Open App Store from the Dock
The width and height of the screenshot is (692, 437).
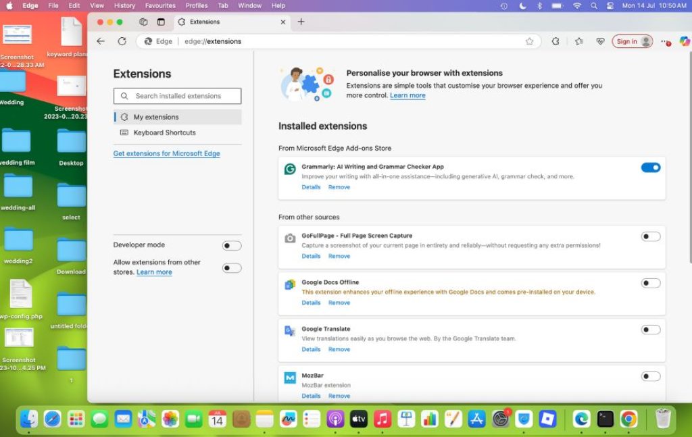click(x=476, y=419)
